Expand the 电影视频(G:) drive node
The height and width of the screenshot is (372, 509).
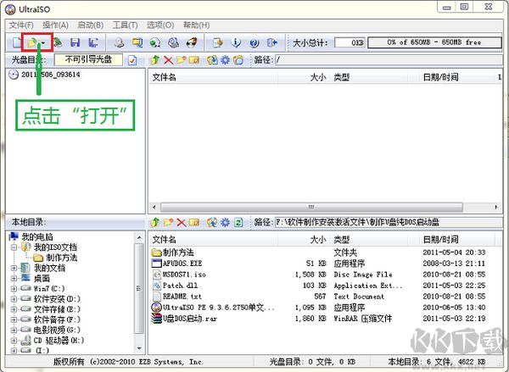coord(14,330)
